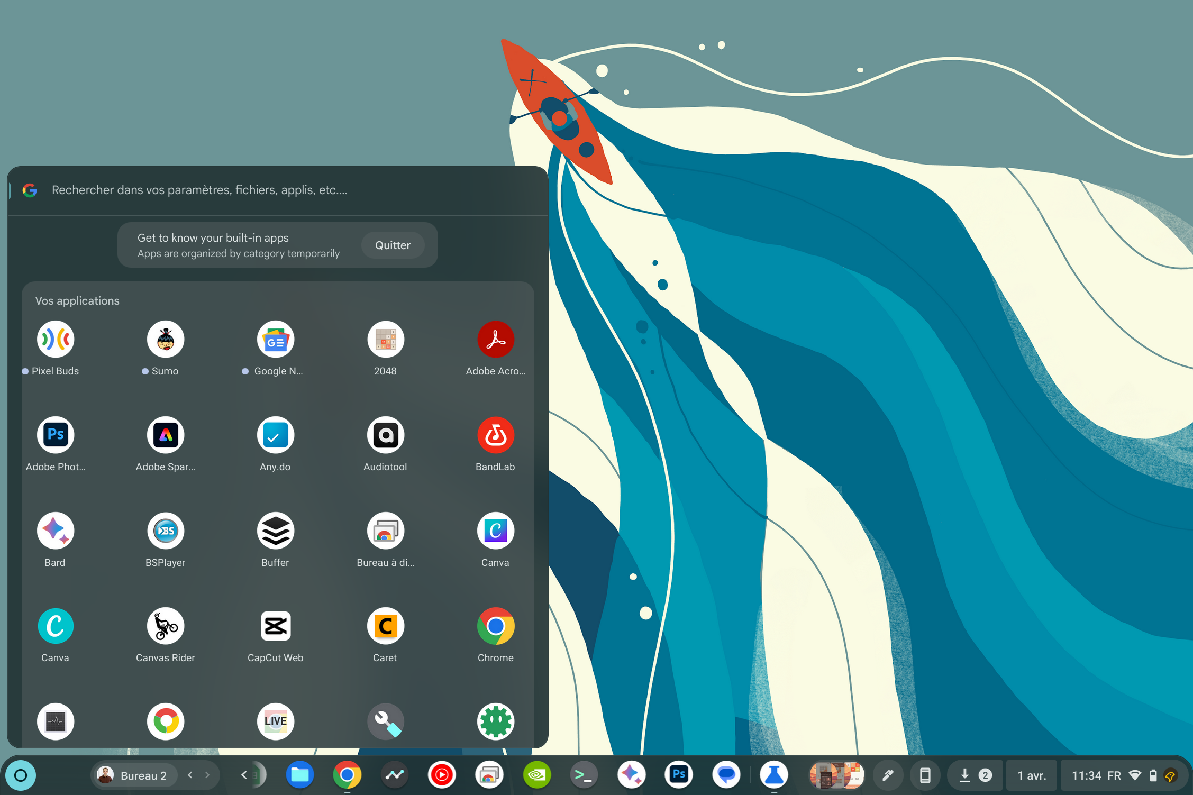Switch desks with the right chevron
Screen dimensions: 1193x795
coord(206,775)
